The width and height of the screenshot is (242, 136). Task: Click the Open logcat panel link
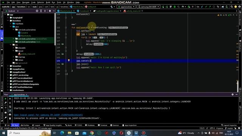[48, 115]
